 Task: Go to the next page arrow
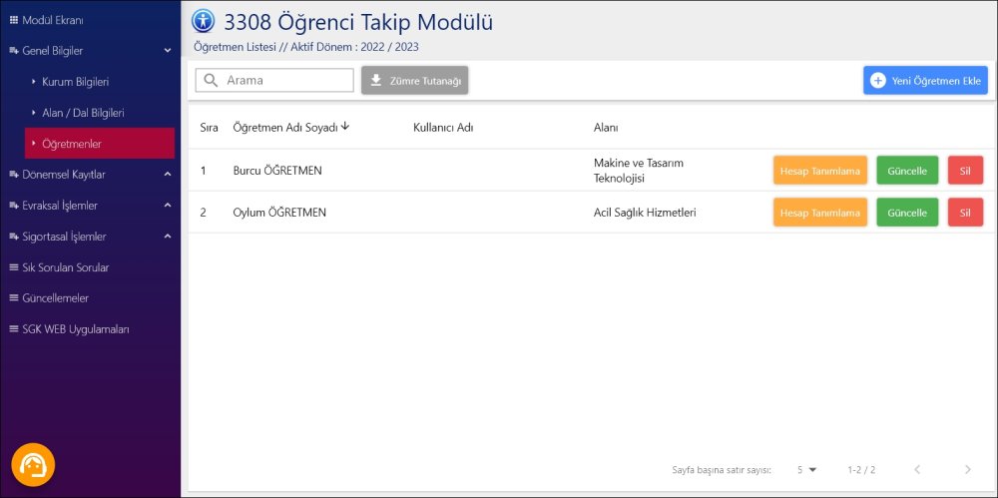(x=967, y=469)
